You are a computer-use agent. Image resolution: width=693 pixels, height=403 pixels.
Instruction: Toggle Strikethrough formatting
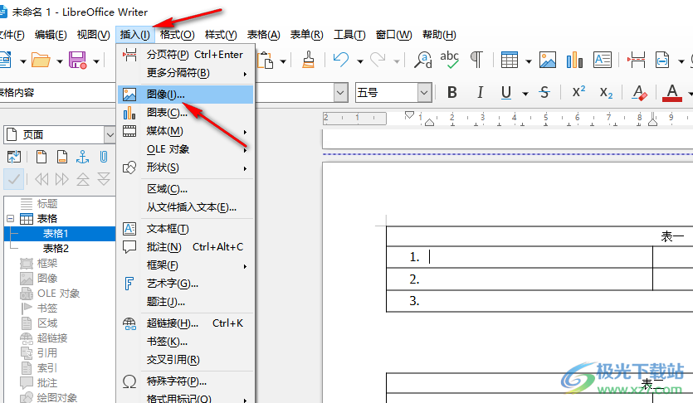click(x=544, y=92)
